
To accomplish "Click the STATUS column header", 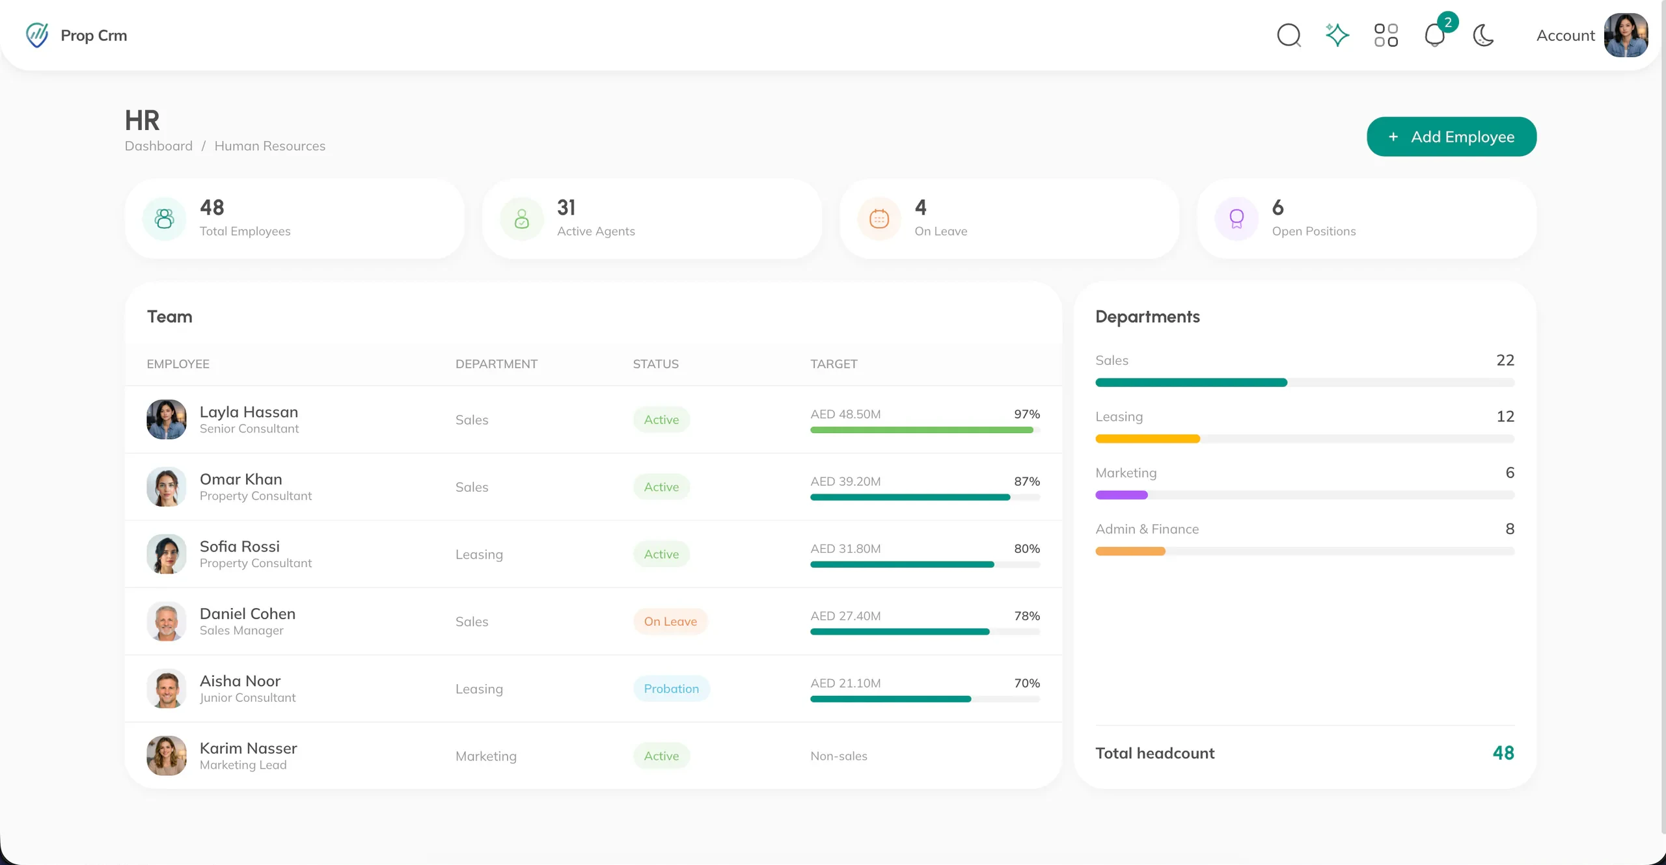I will 656,364.
